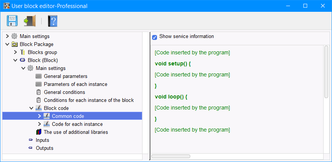Collapse the Block Package node

(x=7, y=44)
